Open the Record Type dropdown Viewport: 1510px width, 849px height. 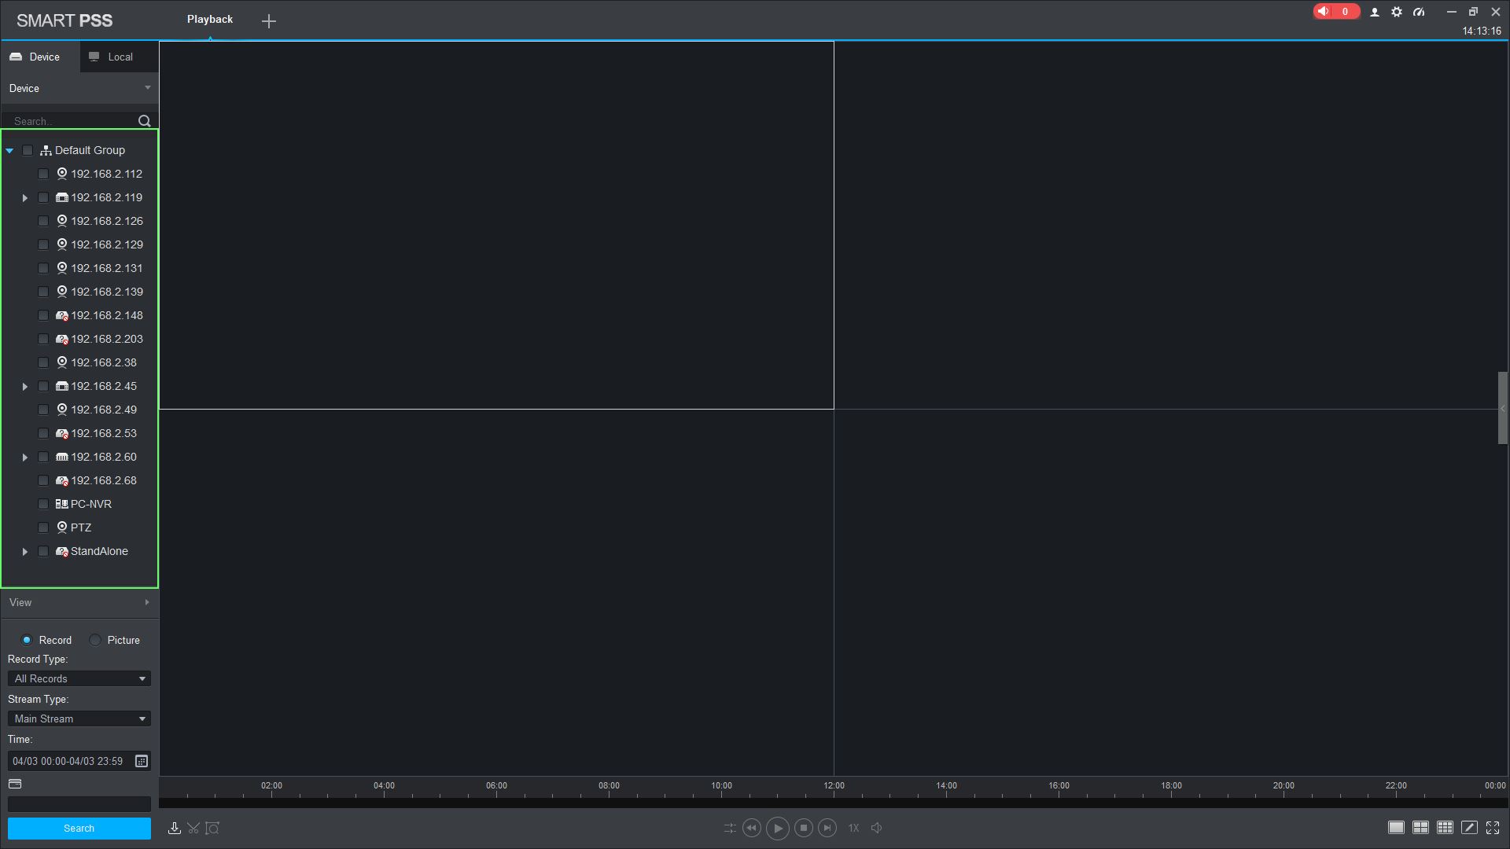(79, 678)
